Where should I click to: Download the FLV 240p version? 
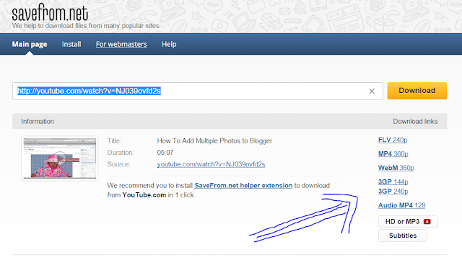(x=393, y=140)
